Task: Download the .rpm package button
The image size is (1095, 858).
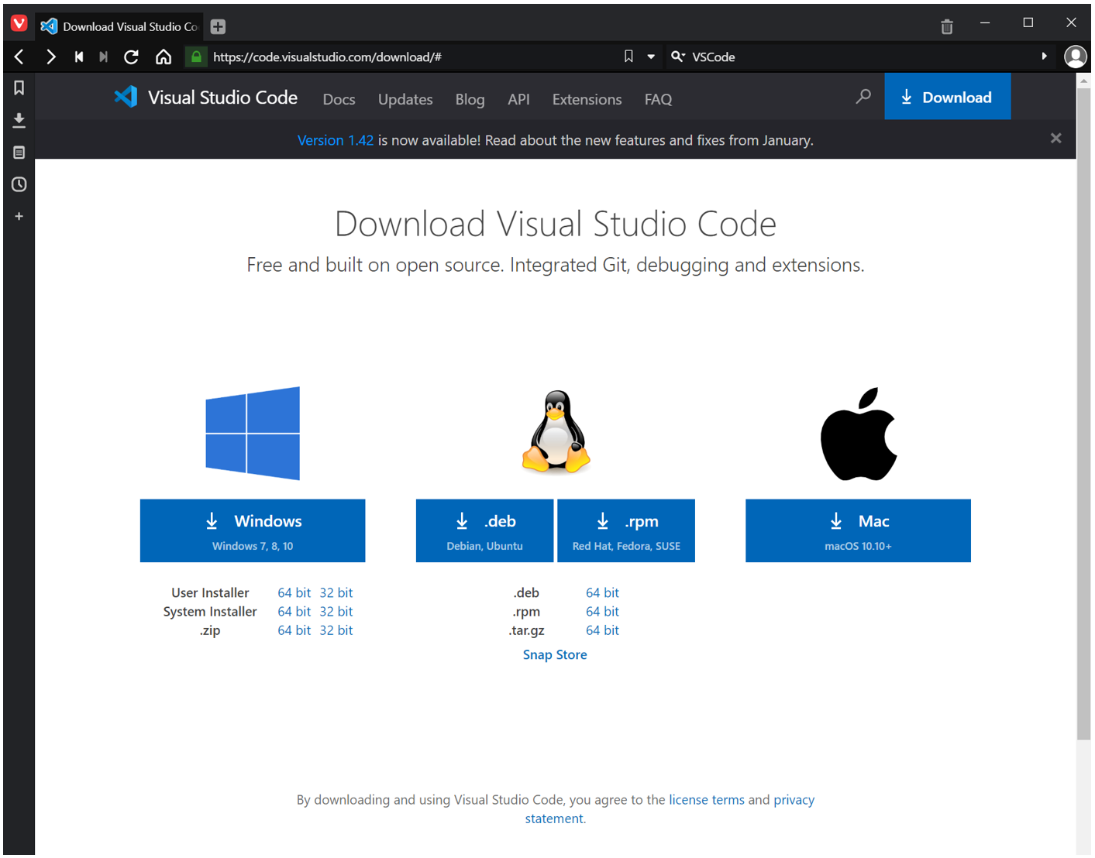Action: coord(626,530)
